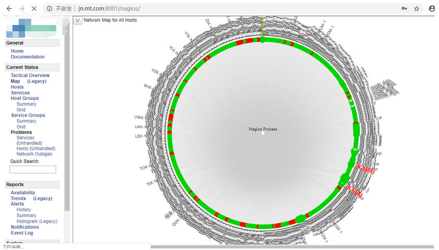The height and width of the screenshot is (250, 439).
Task: Open Problems Services link
Action: pyautogui.click(x=25, y=137)
